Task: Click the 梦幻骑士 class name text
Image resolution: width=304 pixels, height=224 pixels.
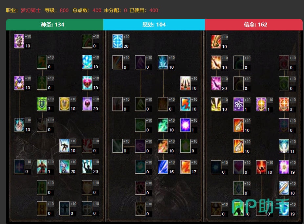Action: 30,10
